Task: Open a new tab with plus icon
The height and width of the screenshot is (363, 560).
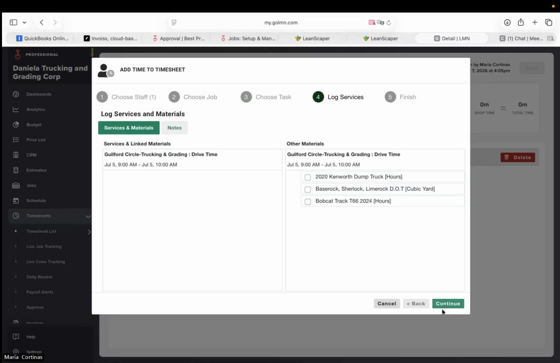Action: pos(535,23)
